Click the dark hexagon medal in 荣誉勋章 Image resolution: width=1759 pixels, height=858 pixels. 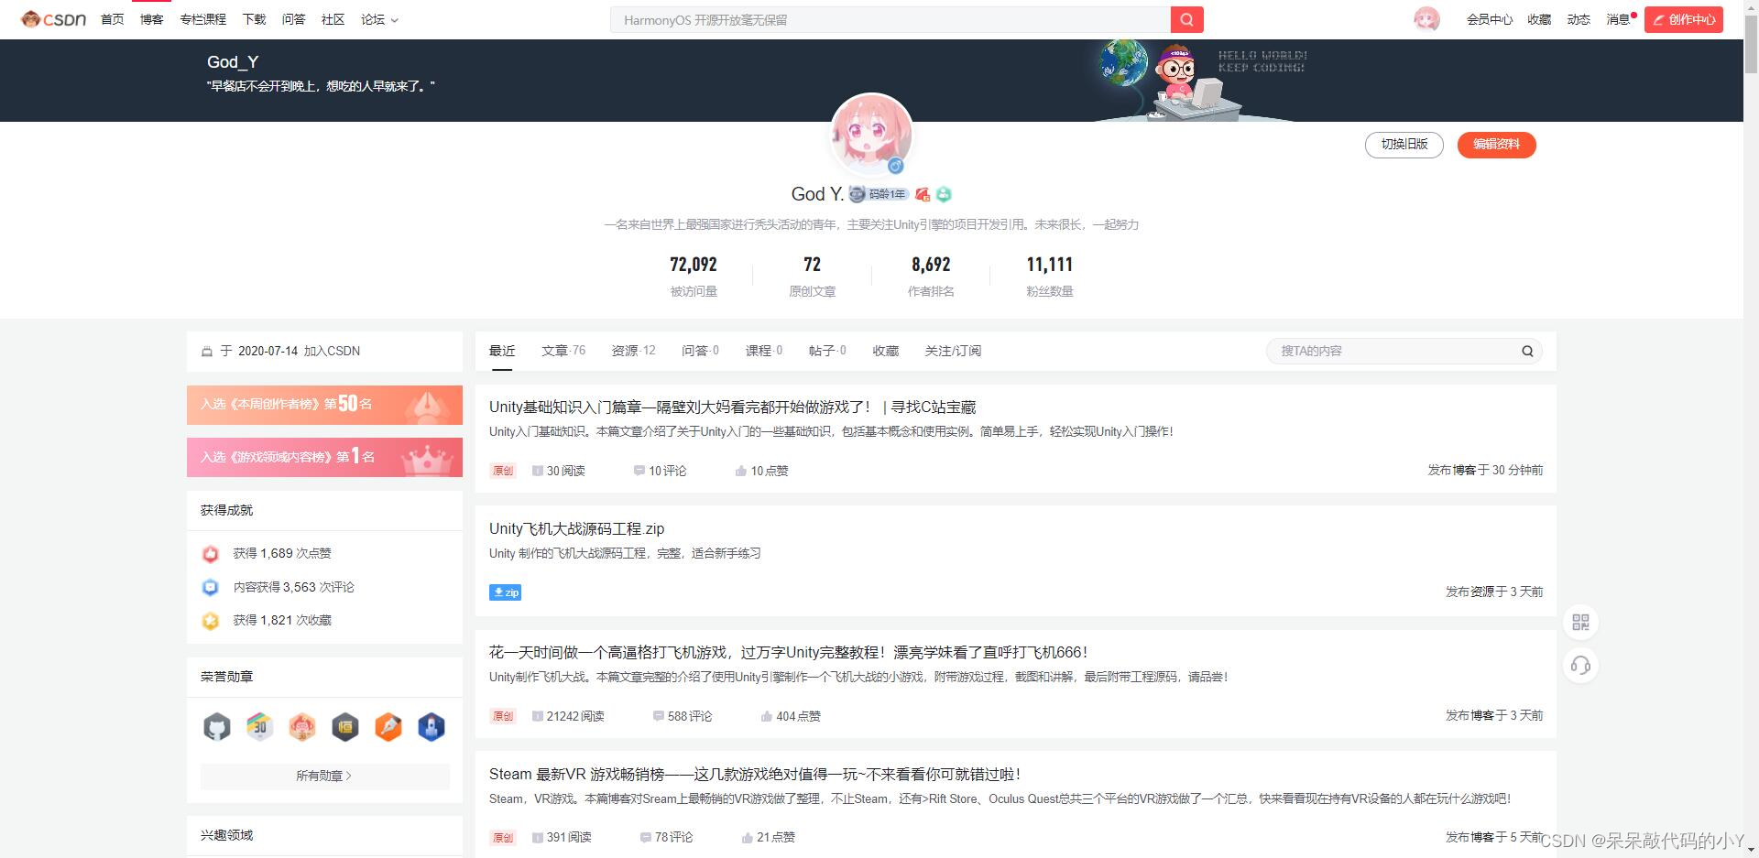[345, 727]
